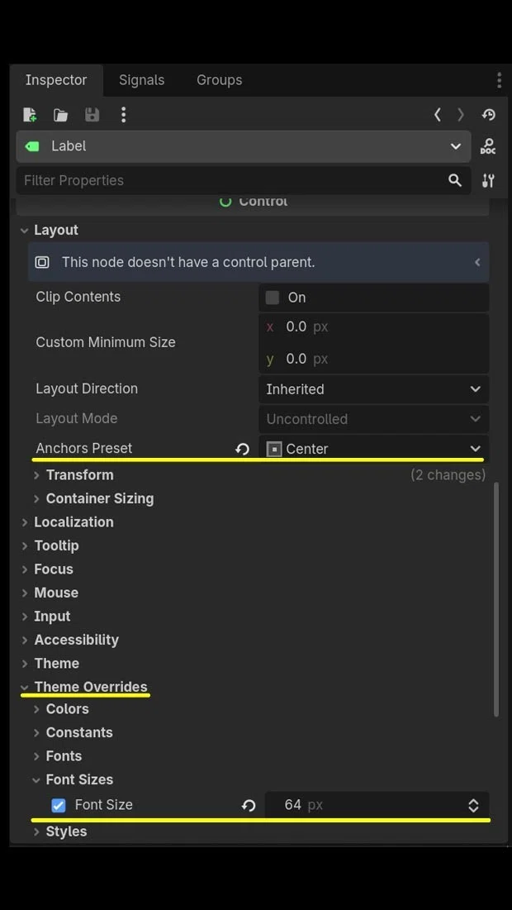Expand the Colors overrides group
The height and width of the screenshot is (910, 512).
pyautogui.click(x=67, y=709)
